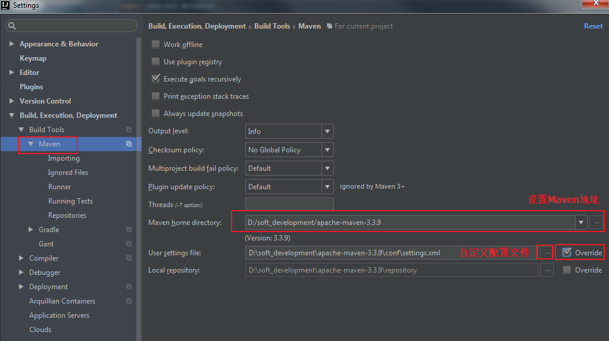Screen dimensions: 609x341
Task: Collapse the Maven tree node
Action: point(31,143)
